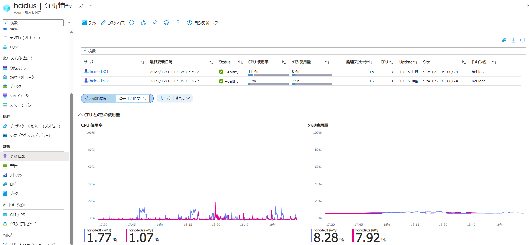
Task: Click the share icon in the toolbar
Action: (143, 23)
